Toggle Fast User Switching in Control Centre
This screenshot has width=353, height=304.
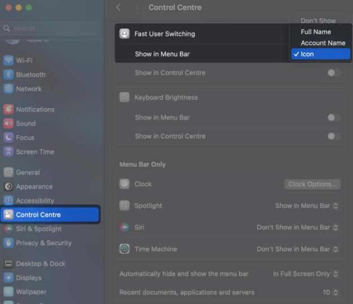tap(334, 73)
